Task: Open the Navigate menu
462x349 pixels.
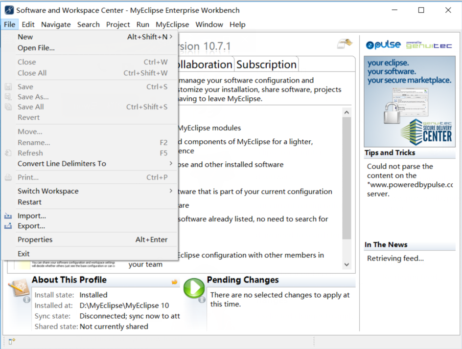Action: tap(56, 24)
